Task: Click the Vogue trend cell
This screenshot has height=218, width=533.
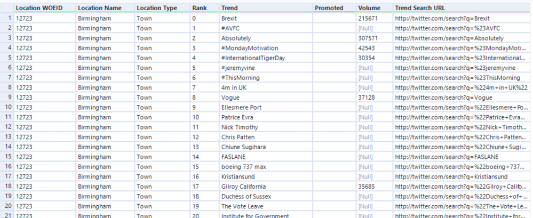Action: pos(266,98)
